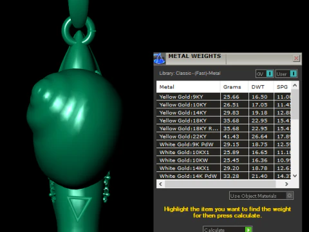Sort by DWT column header
Viewport: 309px width, 232px height.
pos(261,87)
